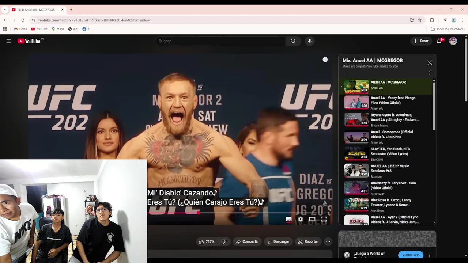The width and height of the screenshot is (468, 263).
Task: Start voice search with the microphone
Action: tap(310, 41)
